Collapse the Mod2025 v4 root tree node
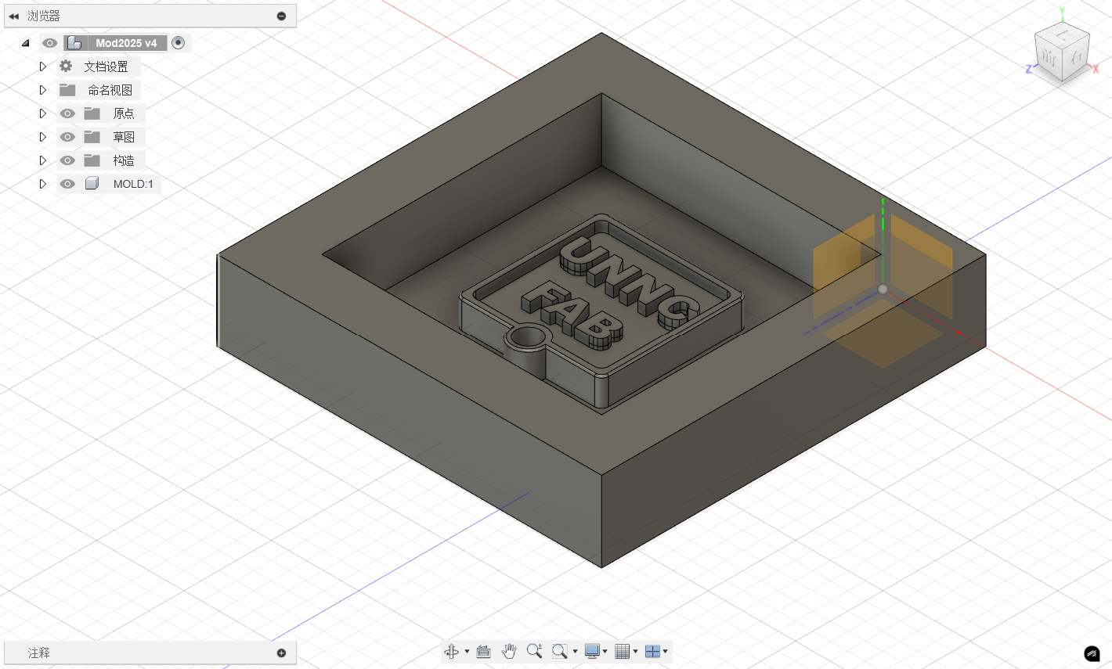This screenshot has height=669, width=1112. tap(25, 43)
